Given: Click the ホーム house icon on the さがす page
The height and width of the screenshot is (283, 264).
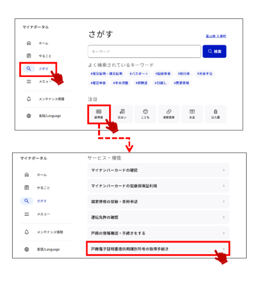Looking at the screenshot, I should (x=28, y=43).
